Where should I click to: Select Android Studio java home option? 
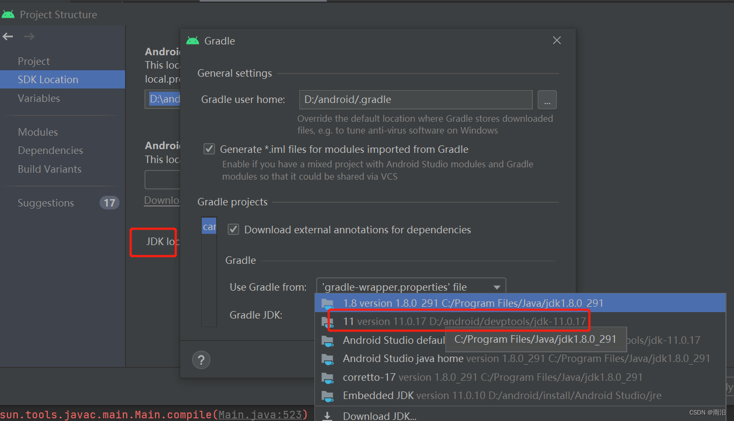pyautogui.click(x=520, y=359)
